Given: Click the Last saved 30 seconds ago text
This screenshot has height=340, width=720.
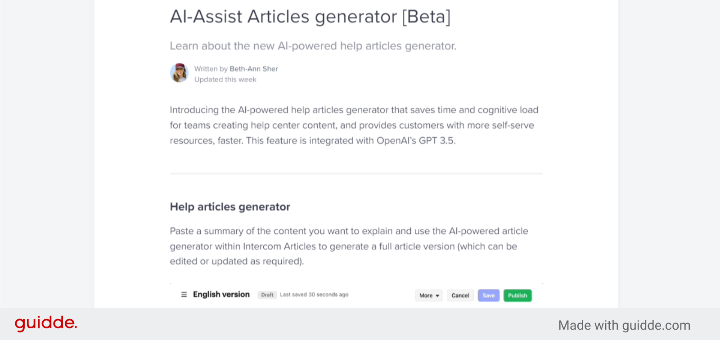Looking at the screenshot, I should pyautogui.click(x=314, y=295).
